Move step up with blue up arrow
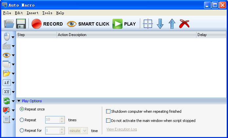The width and height of the screenshot is (228, 138). 172,24
